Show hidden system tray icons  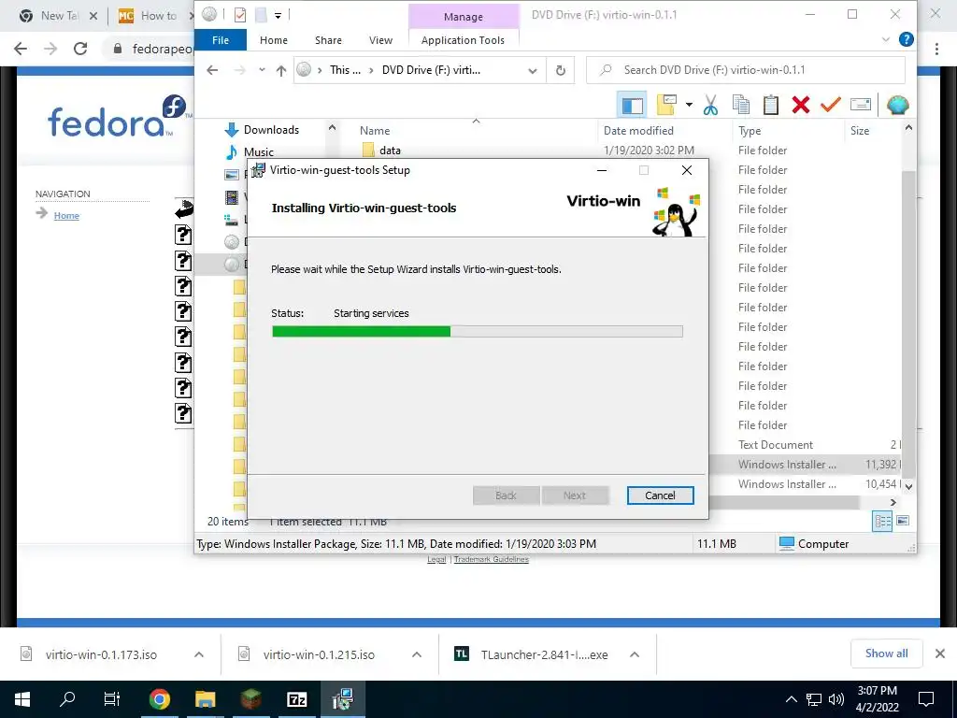coord(791,699)
